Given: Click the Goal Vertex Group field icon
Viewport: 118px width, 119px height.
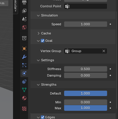Looking at the screenshot, I should [67, 51].
